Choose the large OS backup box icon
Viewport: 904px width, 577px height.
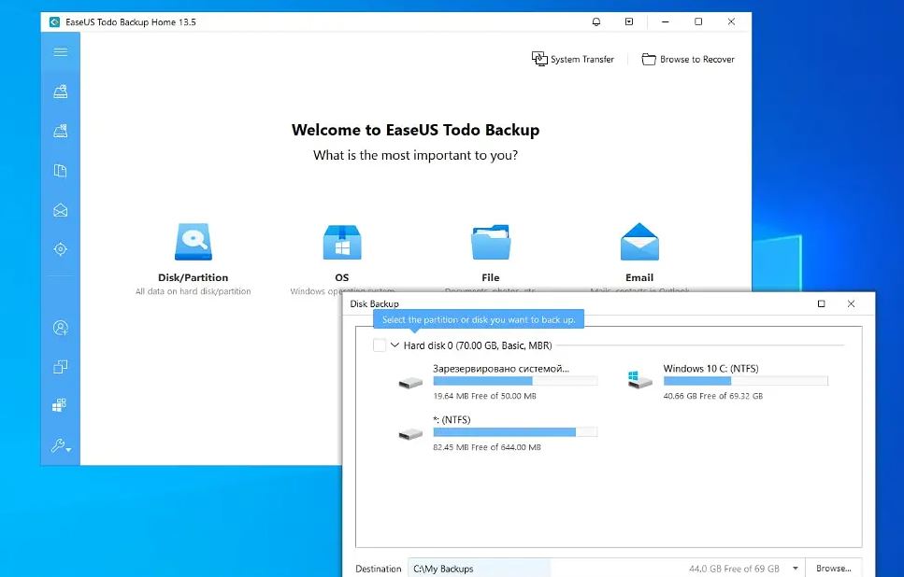342,242
